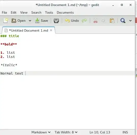Viewport: 137px width, 135px height.
Task: Click the Ln 10, Col 13 indicator
Action: pyautogui.click(x=100, y=132)
